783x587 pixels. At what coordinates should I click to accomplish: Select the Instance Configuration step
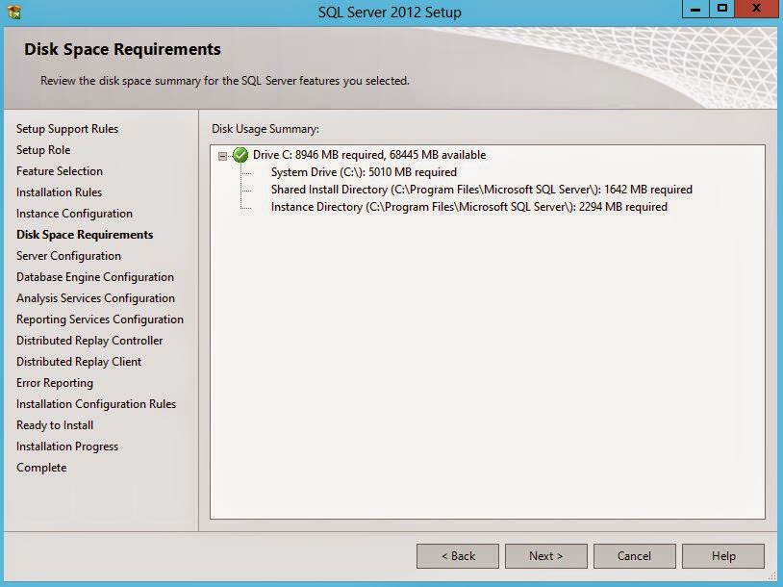point(74,214)
